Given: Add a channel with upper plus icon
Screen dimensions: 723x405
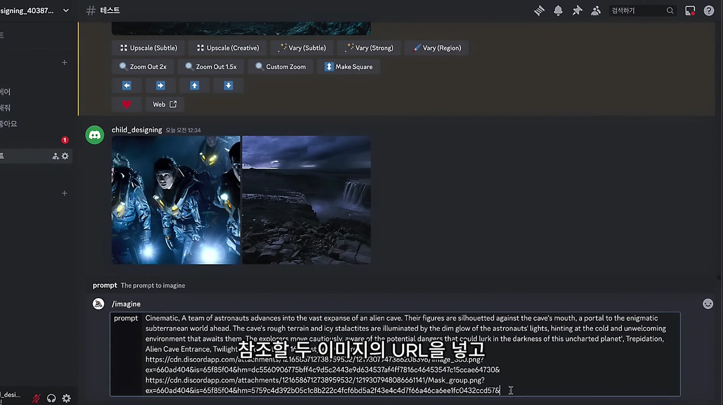Looking at the screenshot, I should [65, 62].
